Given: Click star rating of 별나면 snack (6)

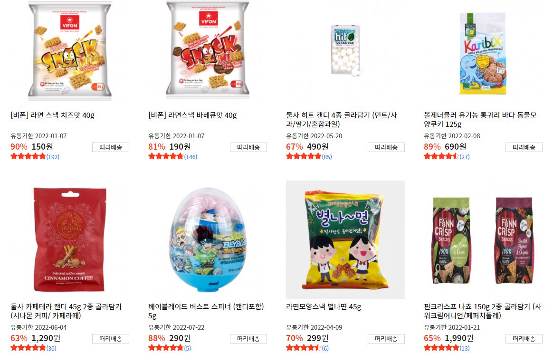Looking at the screenshot, I should 303,348.
